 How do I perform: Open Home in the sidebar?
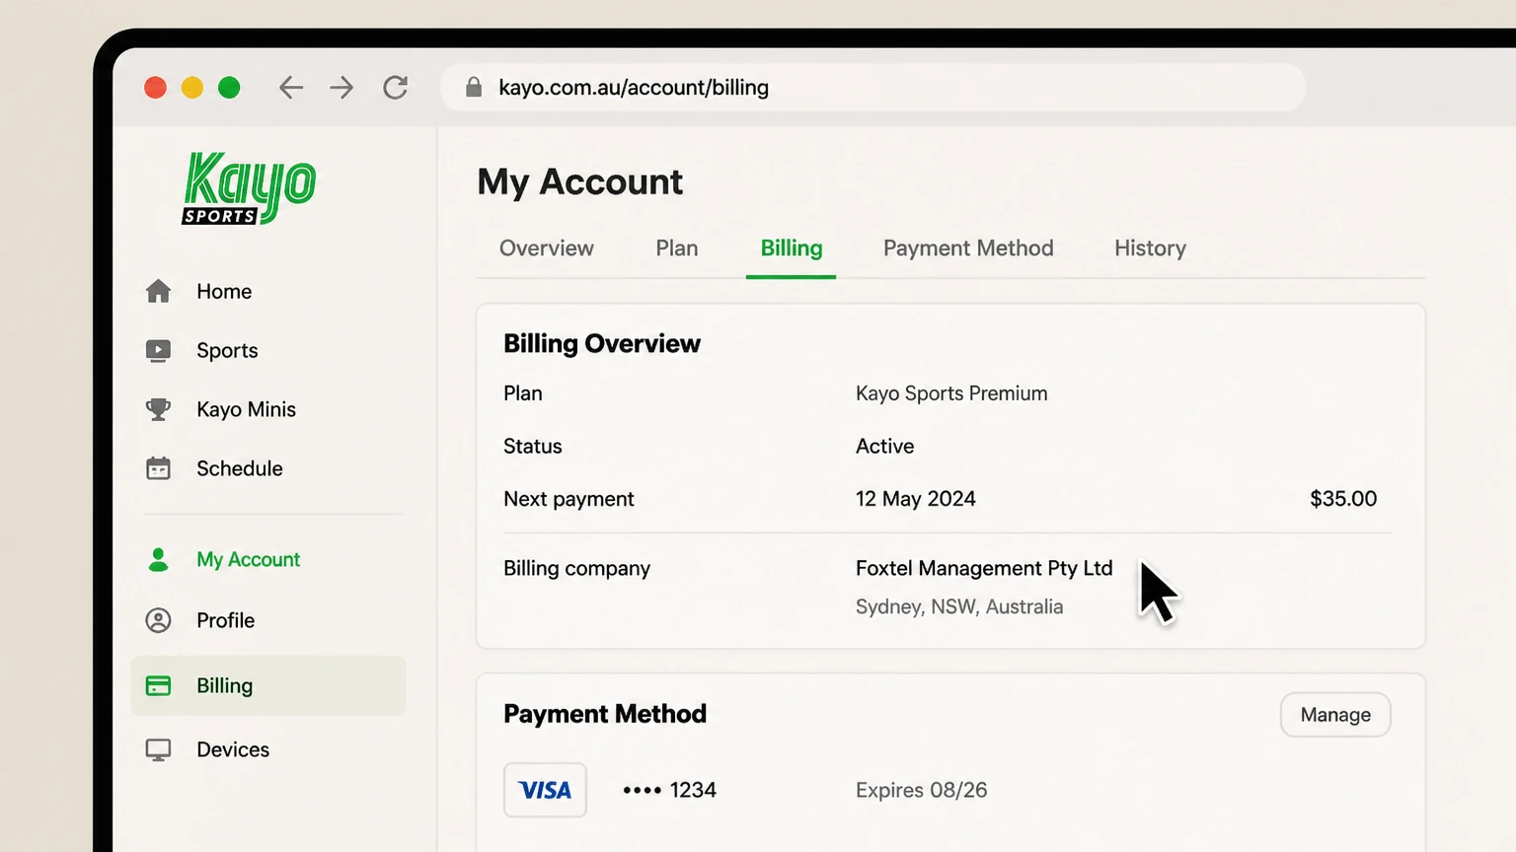click(224, 291)
